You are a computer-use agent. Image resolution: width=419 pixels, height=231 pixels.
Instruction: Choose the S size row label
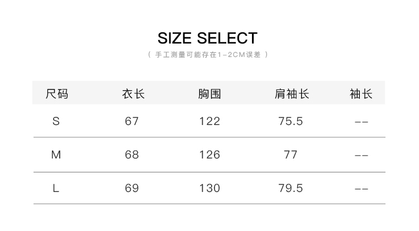(56, 122)
